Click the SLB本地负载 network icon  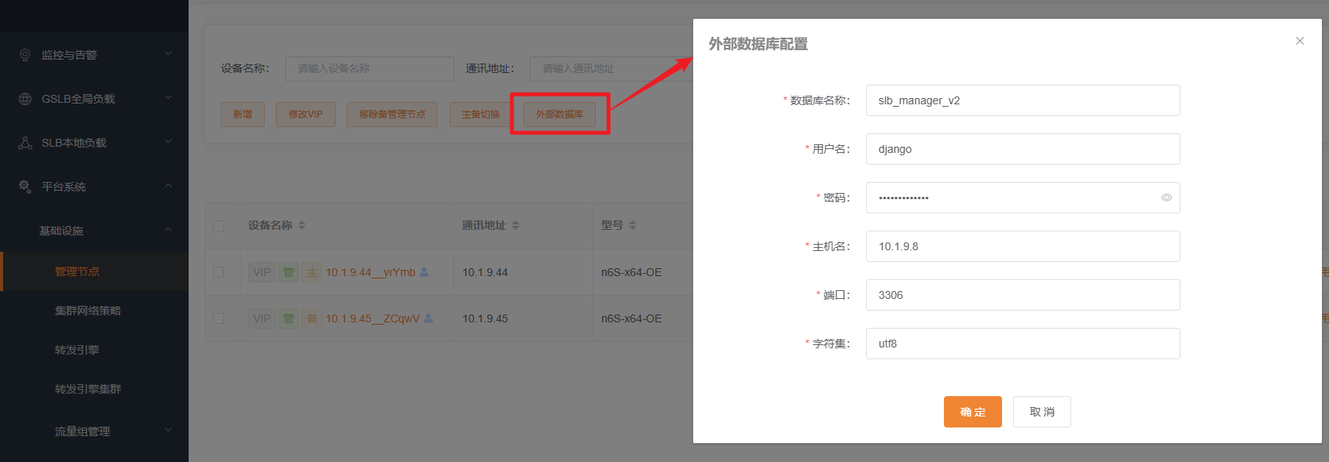point(25,143)
